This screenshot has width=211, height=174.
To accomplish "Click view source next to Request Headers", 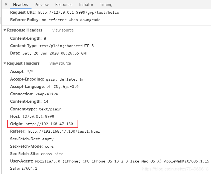I will pyautogui.click(x=60, y=63).
